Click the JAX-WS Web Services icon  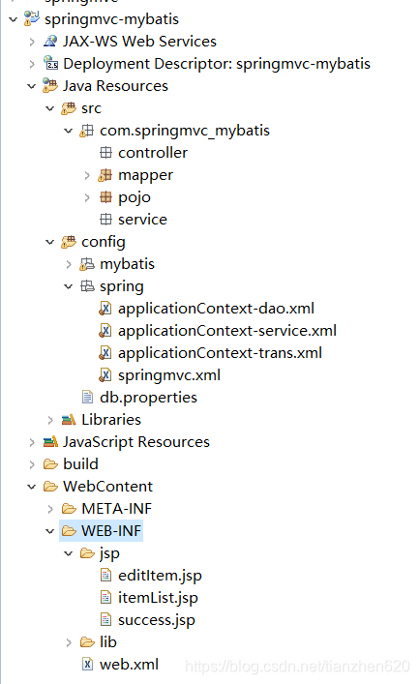click(x=50, y=42)
